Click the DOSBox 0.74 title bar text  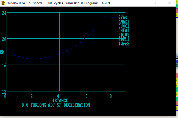coord(58,3)
